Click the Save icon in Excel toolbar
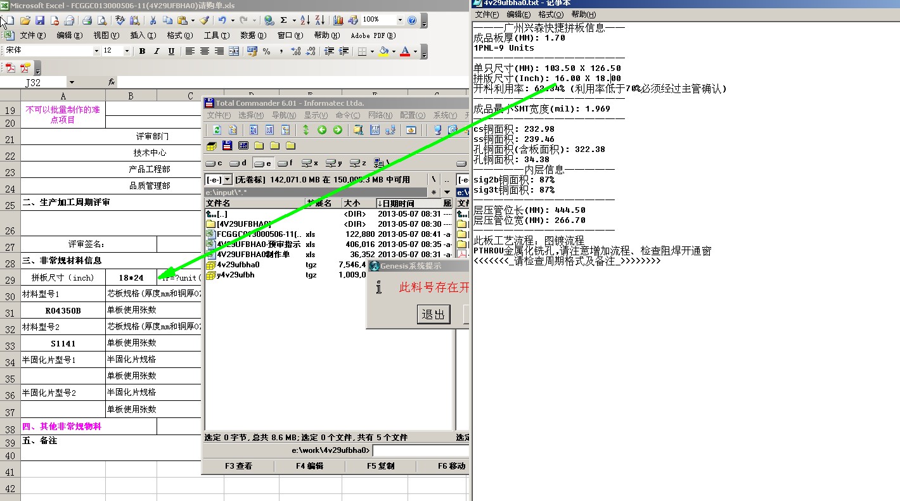This screenshot has width=900, height=501. (39, 20)
